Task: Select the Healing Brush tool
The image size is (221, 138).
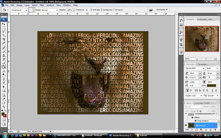Action: [x=4, y=48]
